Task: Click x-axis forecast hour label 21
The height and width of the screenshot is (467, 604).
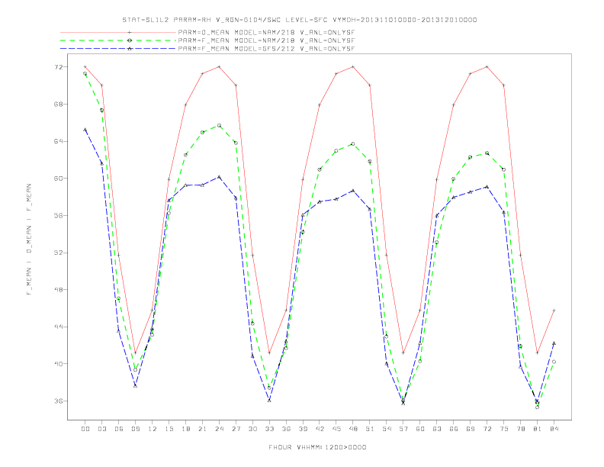Action: tap(202, 429)
